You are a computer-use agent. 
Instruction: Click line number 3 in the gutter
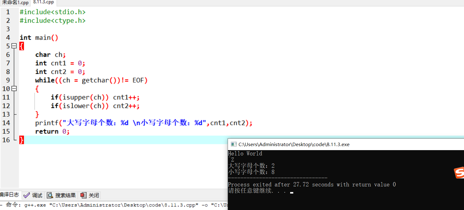(x=8, y=29)
